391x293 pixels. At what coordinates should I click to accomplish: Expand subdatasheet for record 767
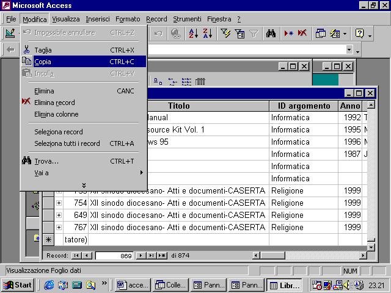click(x=59, y=227)
